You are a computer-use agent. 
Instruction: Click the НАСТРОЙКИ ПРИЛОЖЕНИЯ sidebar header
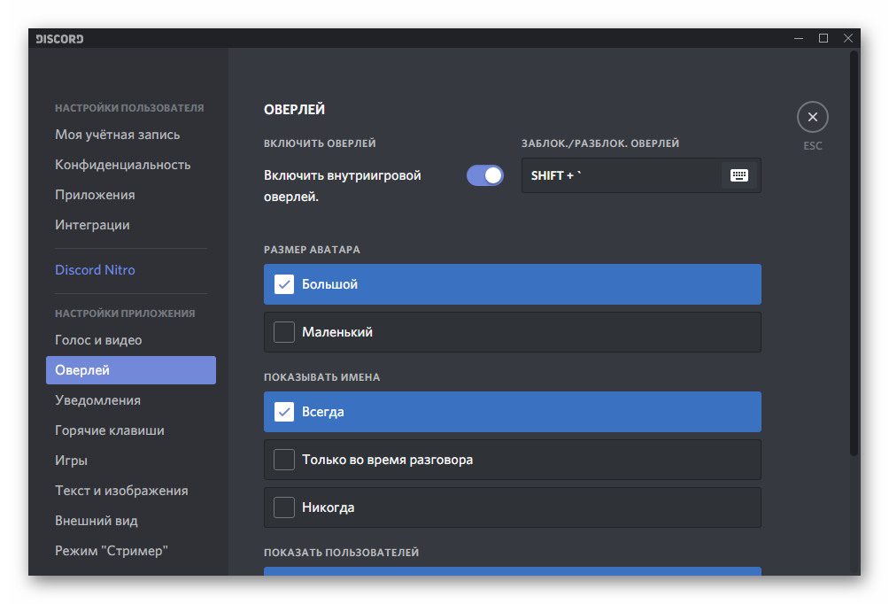coord(125,313)
